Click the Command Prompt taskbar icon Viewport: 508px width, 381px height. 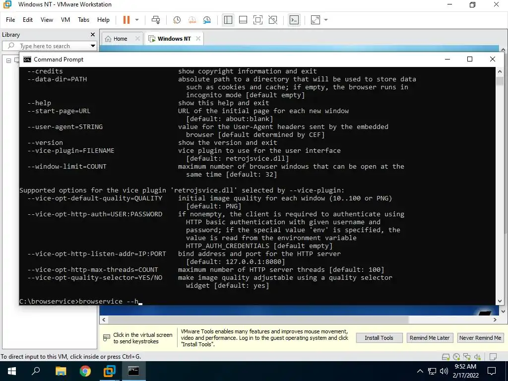[133, 371]
